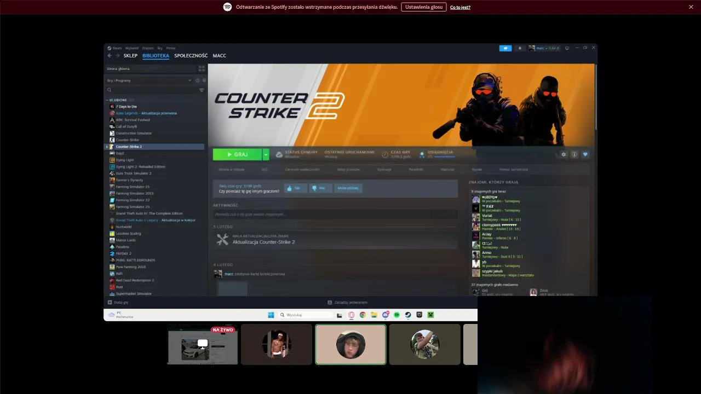The height and width of the screenshot is (394, 701).
Task: Open the SPOŁECZNOŚĆ tab
Action: point(191,56)
